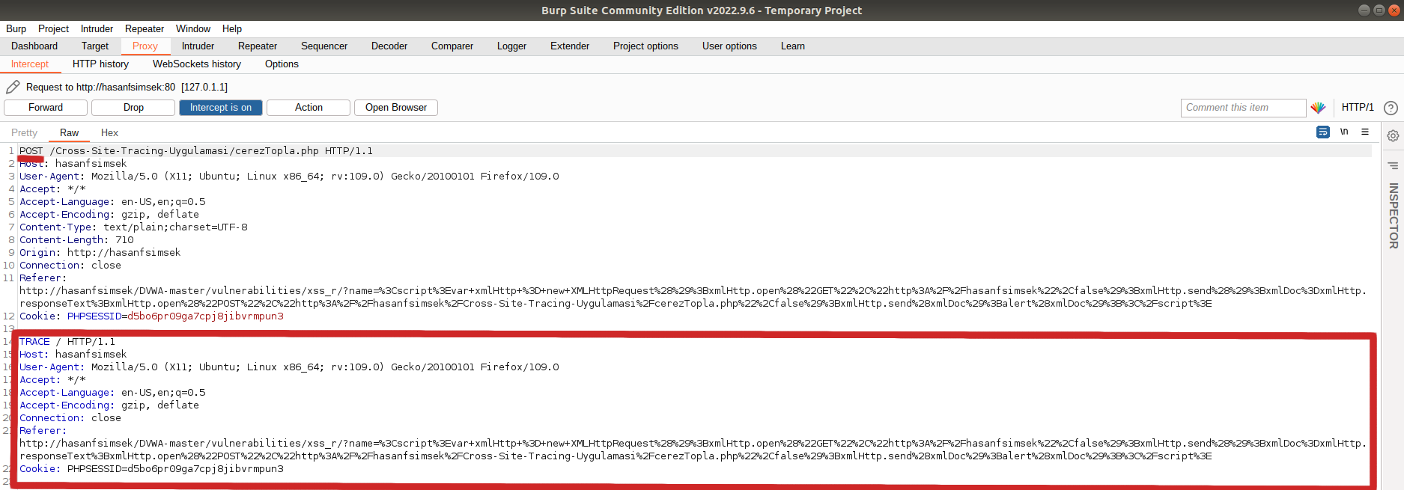Forward the intercepted request

pos(46,108)
